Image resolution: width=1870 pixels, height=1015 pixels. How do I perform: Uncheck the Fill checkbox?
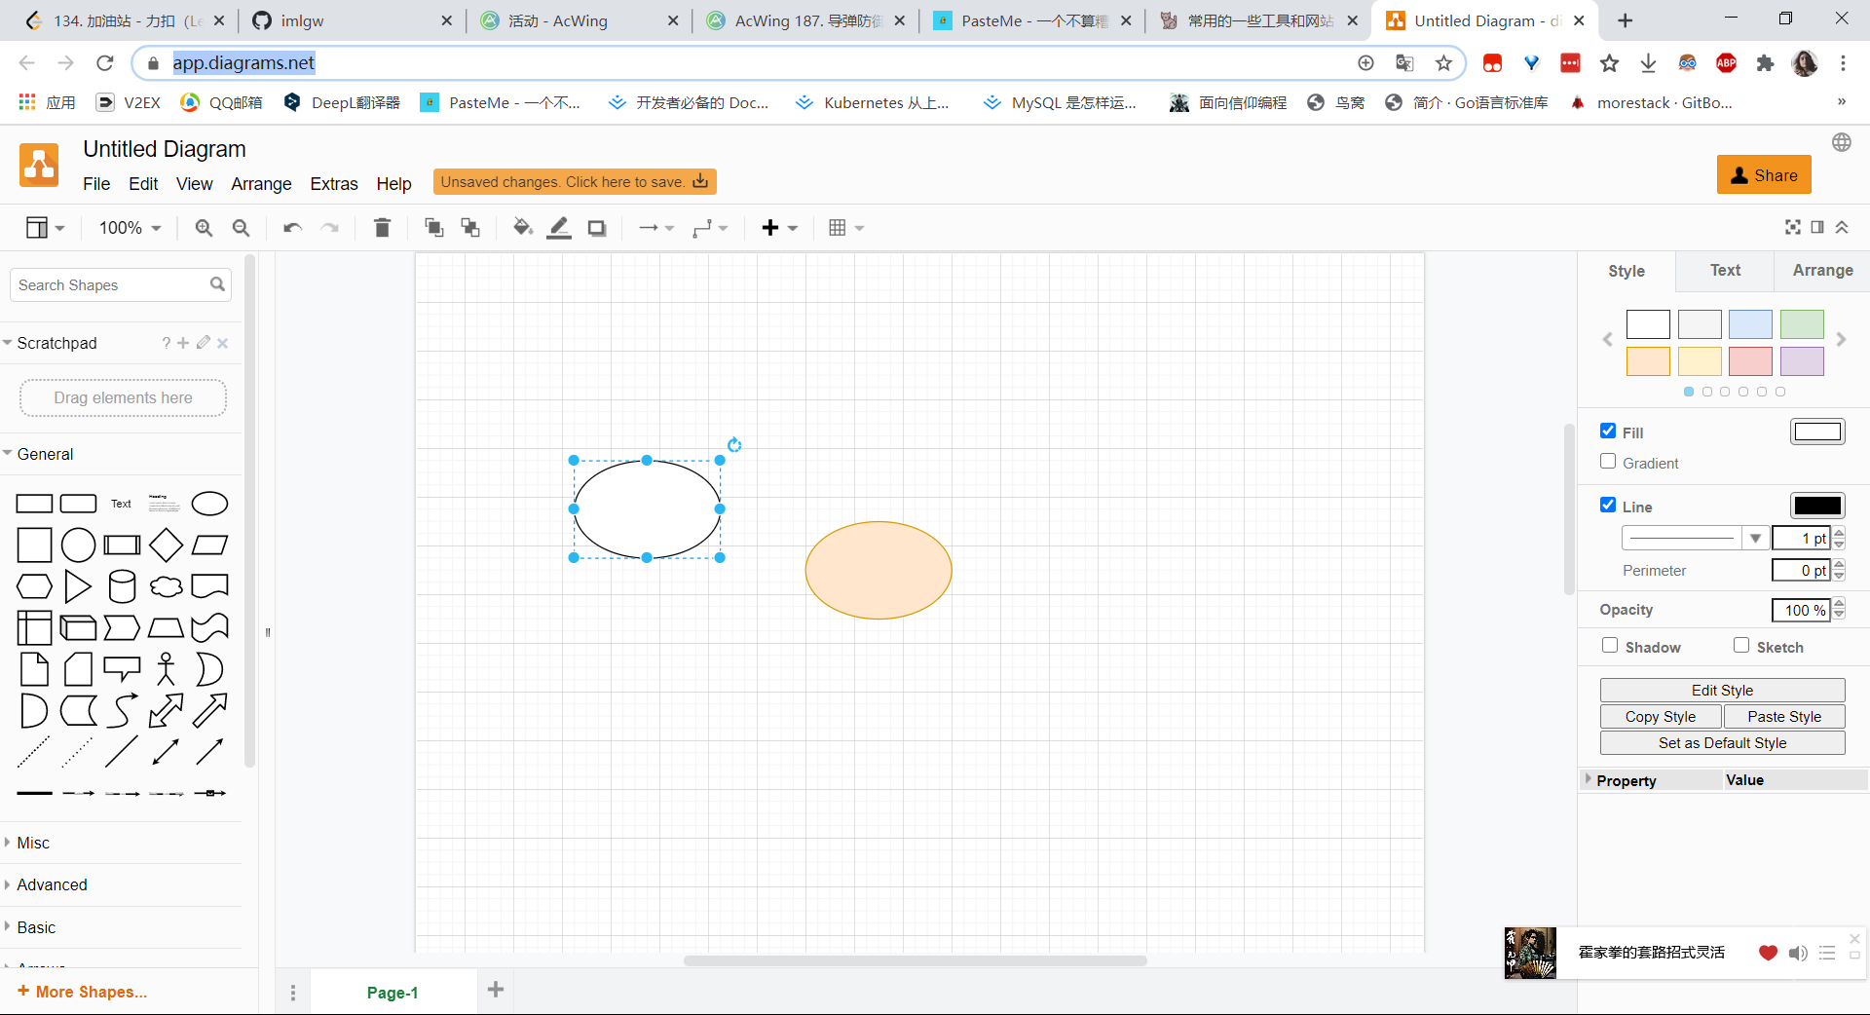1608,431
